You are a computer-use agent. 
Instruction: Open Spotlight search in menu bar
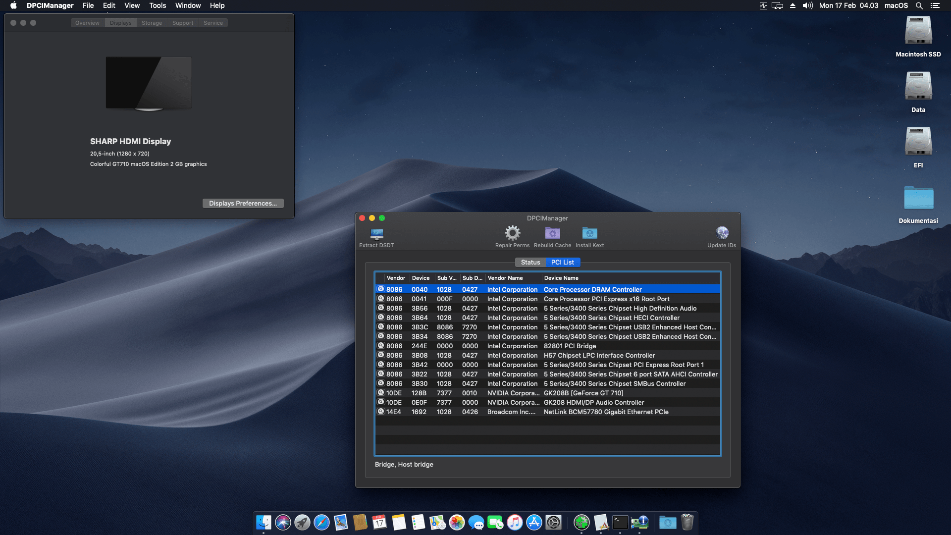click(x=919, y=5)
